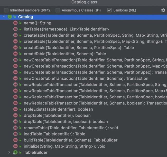167x157 pixels.
Task: Click the method icon next to name(): String
Action: pyautogui.click(x=15, y=23)
